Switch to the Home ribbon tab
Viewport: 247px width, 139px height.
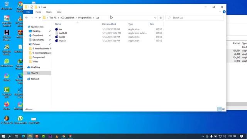(38, 12)
